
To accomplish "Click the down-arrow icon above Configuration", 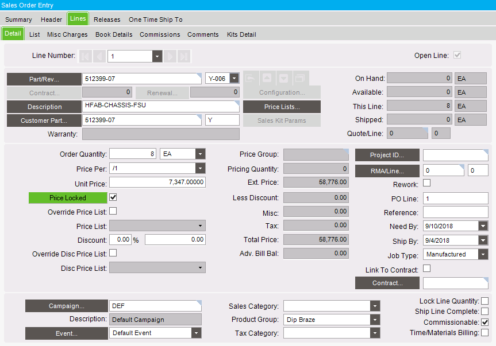I will tap(284, 78).
